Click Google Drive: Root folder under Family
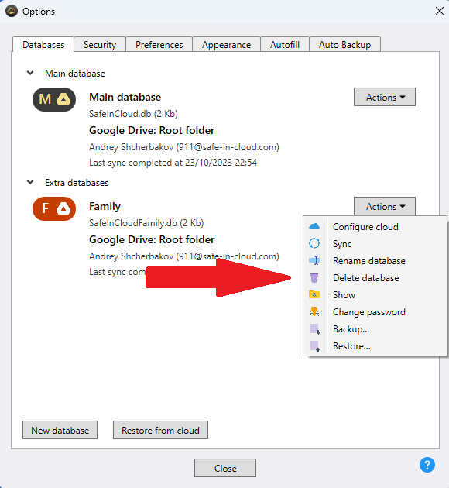Viewport: 449px width, 488px height. pos(152,239)
